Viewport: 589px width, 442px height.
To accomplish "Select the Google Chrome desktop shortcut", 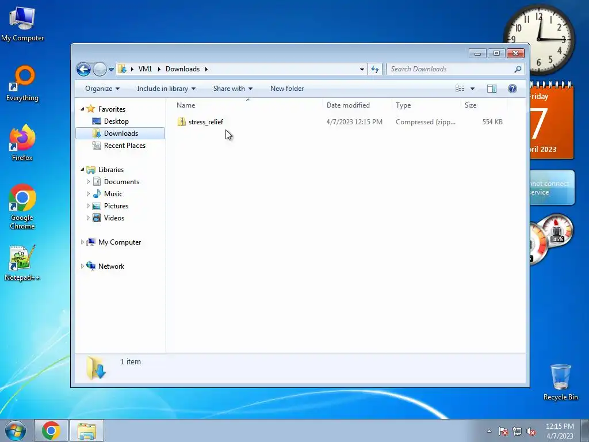I will click(x=22, y=207).
